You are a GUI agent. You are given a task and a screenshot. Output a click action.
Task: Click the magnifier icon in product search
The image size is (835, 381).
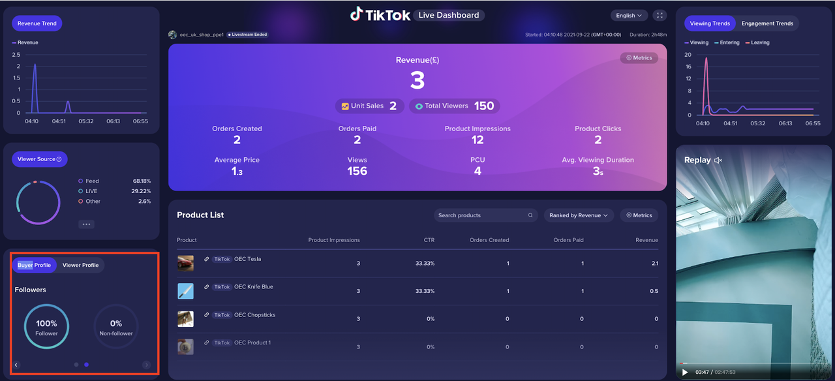pos(530,215)
